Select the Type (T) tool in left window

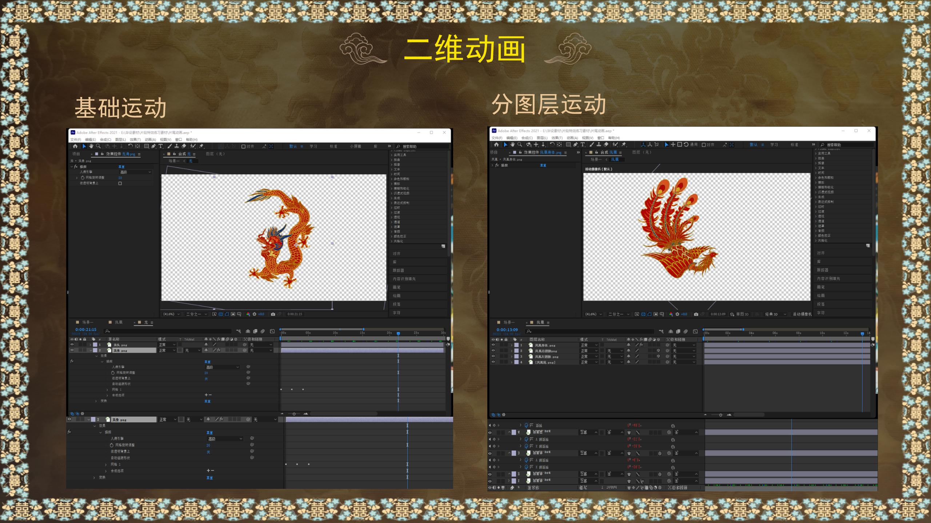pos(160,146)
